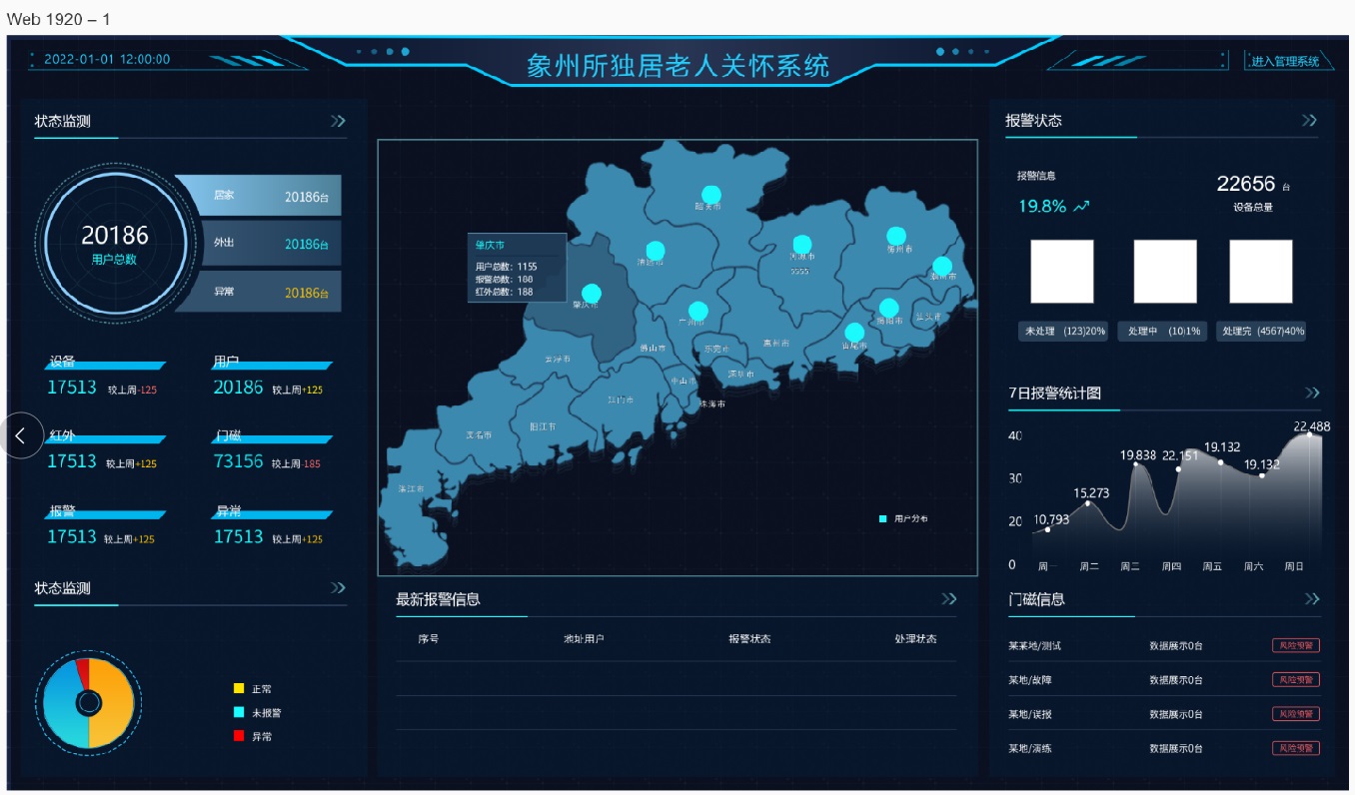The width and height of the screenshot is (1355, 795).
Task: Click the 汕尾市 cyan marker
Action: (854, 332)
